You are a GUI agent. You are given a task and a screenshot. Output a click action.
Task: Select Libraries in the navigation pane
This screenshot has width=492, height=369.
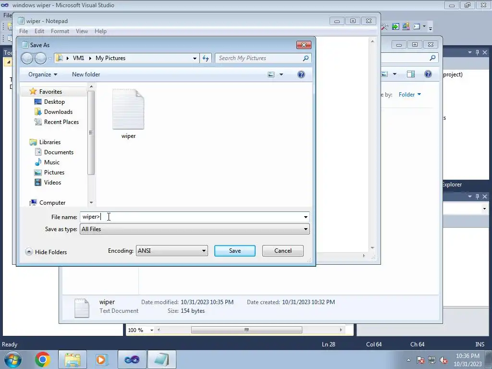click(49, 142)
